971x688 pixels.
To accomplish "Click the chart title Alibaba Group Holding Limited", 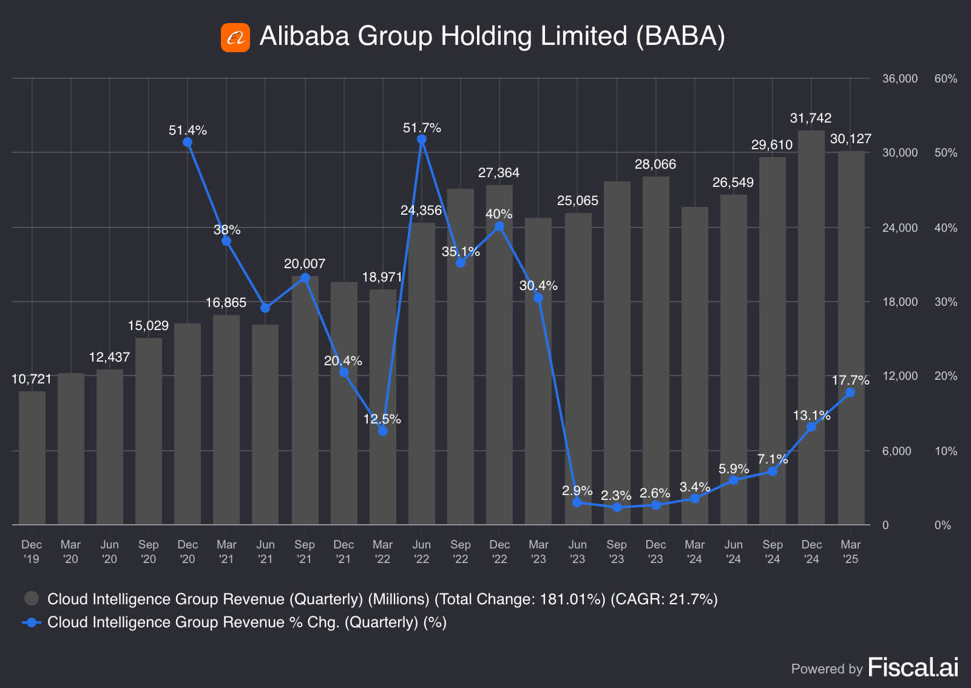I will point(492,36).
